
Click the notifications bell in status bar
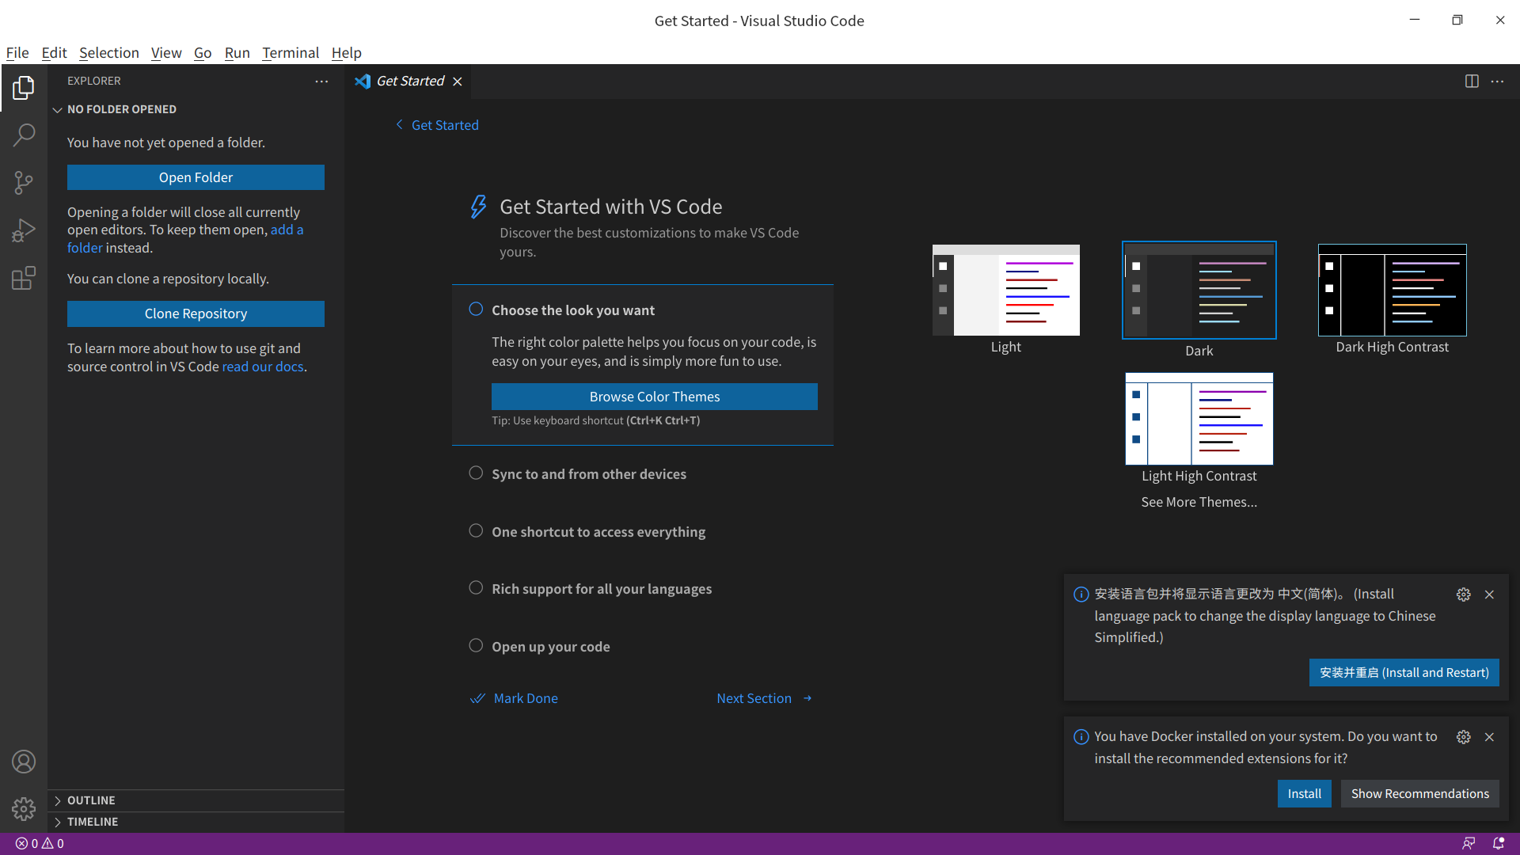(1499, 843)
